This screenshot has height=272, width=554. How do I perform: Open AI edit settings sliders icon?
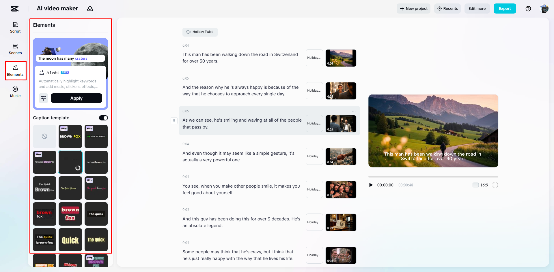coord(44,98)
